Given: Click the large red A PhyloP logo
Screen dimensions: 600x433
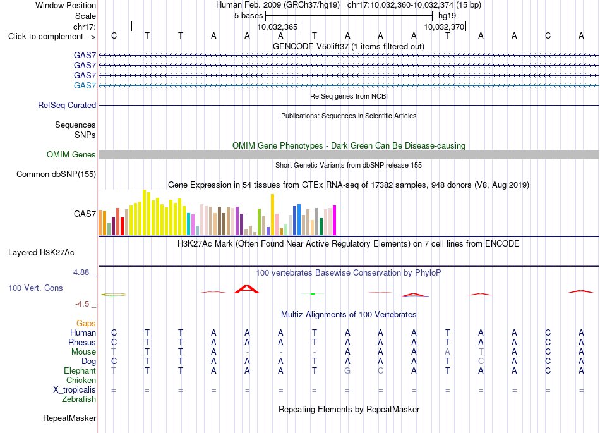Looking at the screenshot, I should coord(247,290).
